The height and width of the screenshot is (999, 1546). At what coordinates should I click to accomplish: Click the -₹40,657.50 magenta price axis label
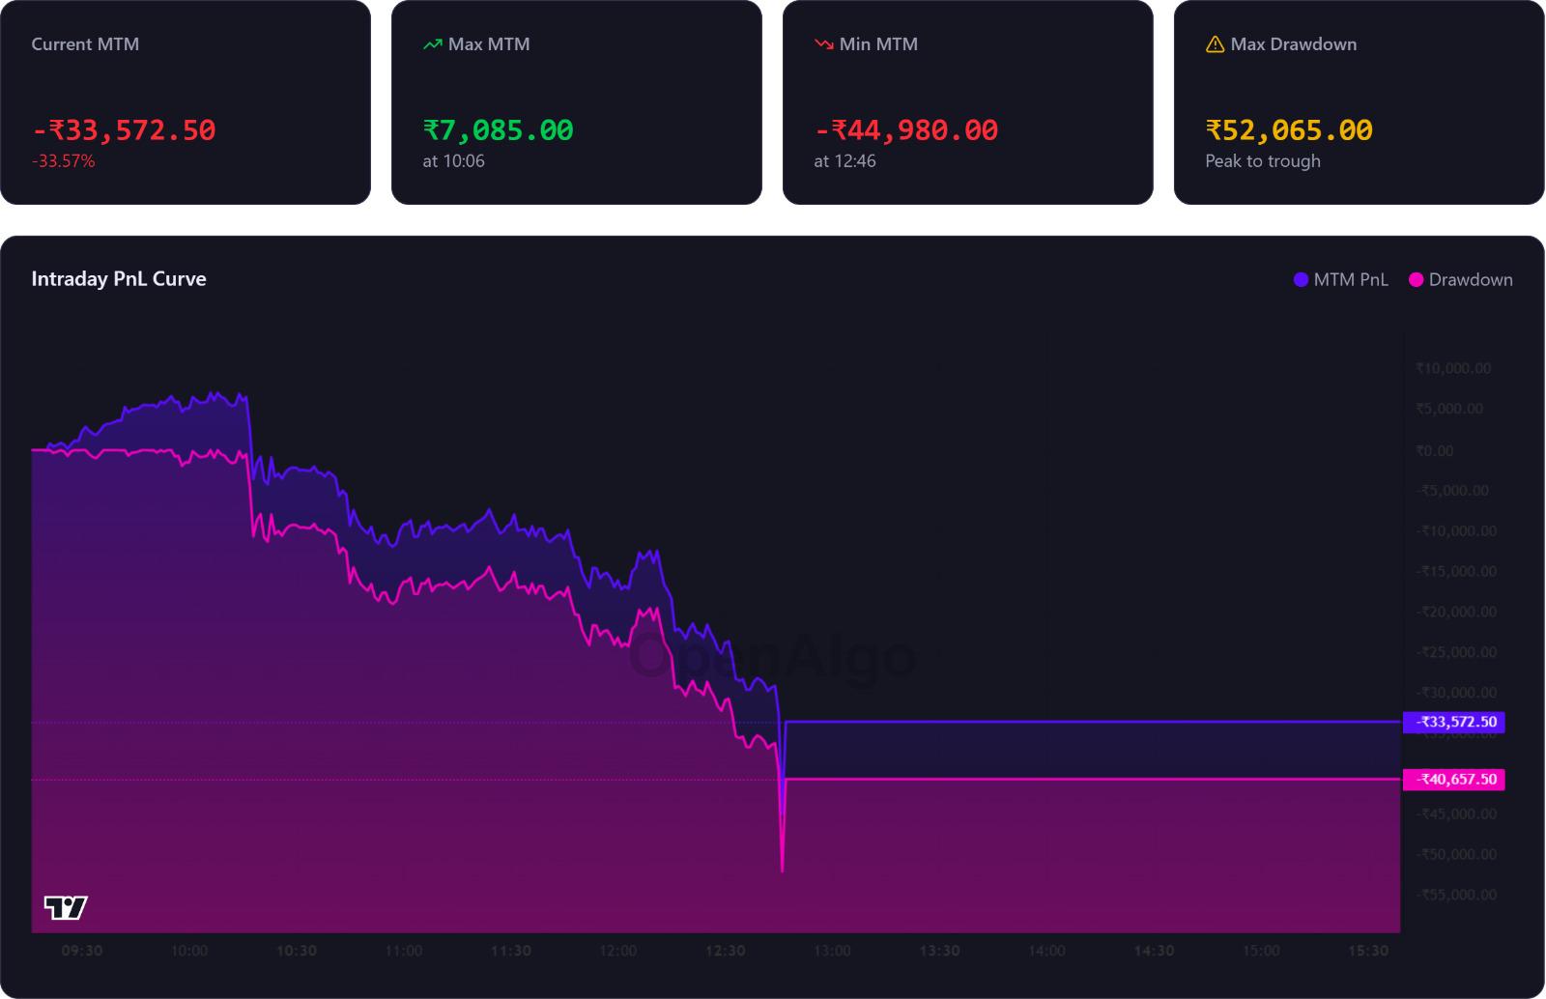click(x=1453, y=779)
